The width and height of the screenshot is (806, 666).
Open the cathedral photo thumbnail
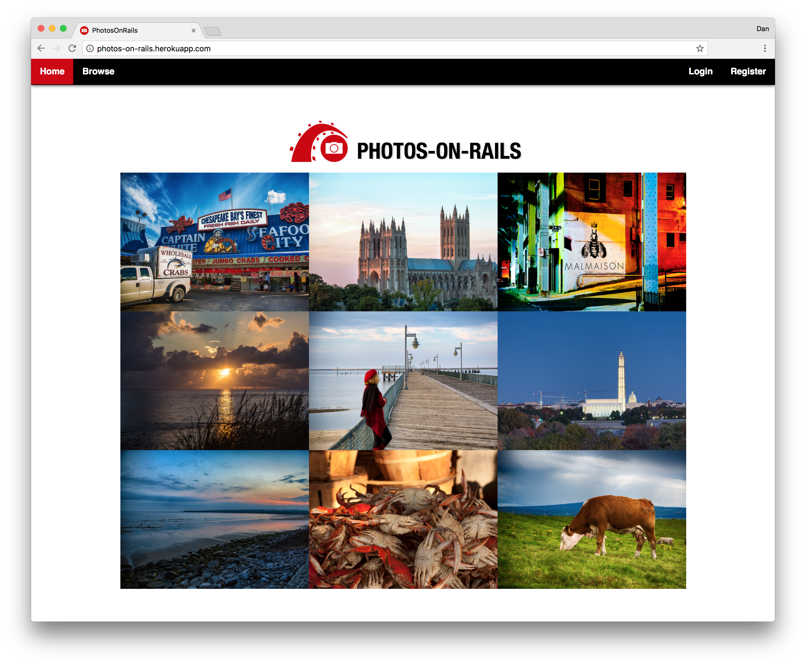pyautogui.click(x=403, y=242)
